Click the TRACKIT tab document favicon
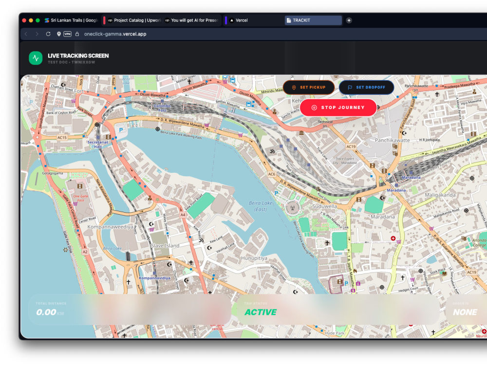The image size is (487, 365). (289, 20)
